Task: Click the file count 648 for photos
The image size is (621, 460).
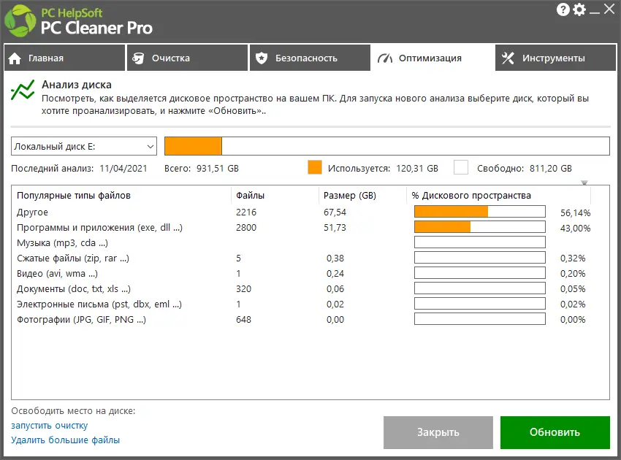Action: coord(243,320)
